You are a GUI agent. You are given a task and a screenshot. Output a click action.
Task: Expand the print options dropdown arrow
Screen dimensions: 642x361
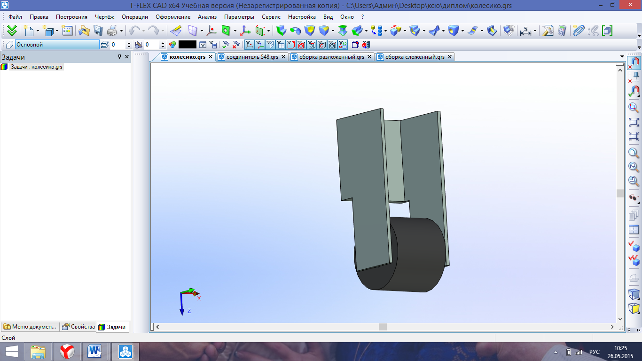tap(121, 31)
